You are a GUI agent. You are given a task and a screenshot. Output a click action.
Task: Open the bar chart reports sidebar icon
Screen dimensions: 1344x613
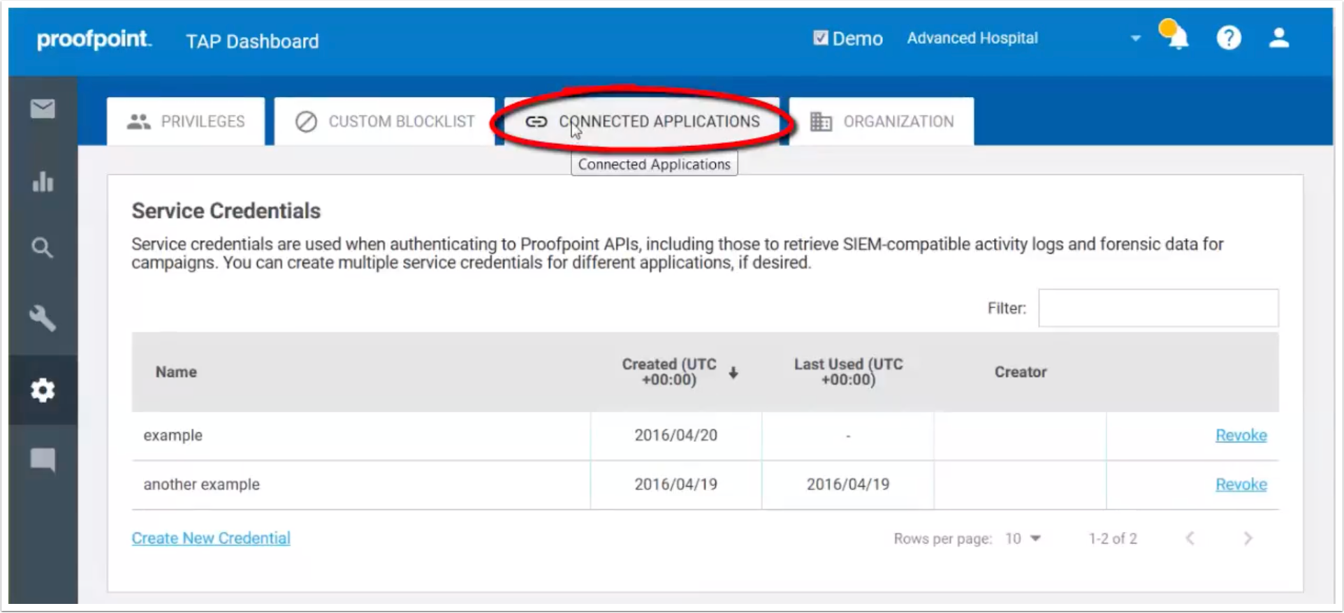click(x=43, y=182)
